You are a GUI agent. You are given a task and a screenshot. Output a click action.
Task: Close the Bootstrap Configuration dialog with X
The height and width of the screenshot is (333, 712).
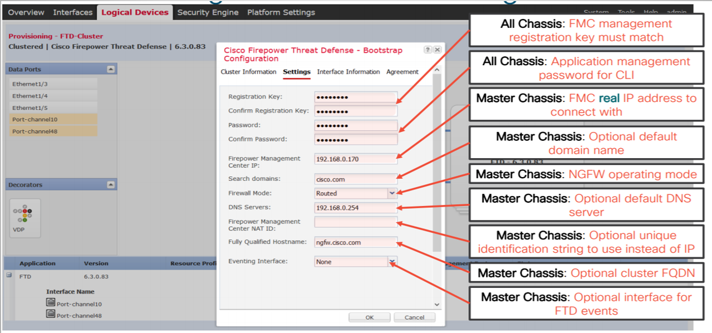click(437, 50)
